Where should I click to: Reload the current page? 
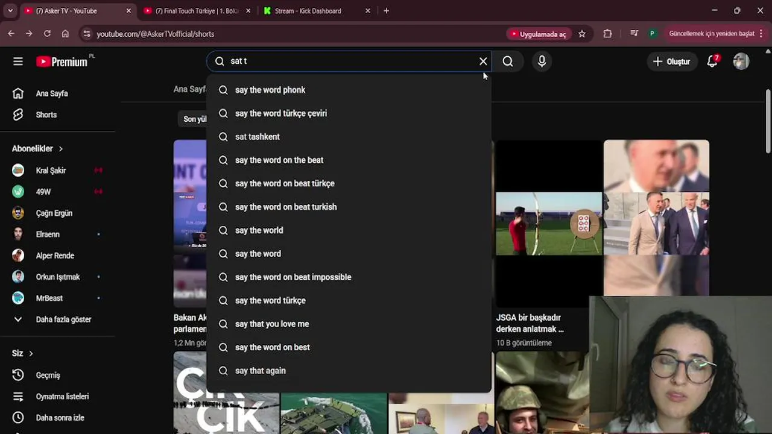pos(47,34)
